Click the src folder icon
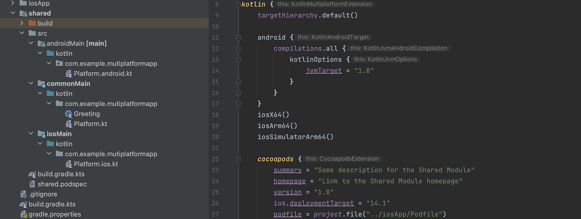581x219 pixels. pyautogui.click(x=32, y=33)
